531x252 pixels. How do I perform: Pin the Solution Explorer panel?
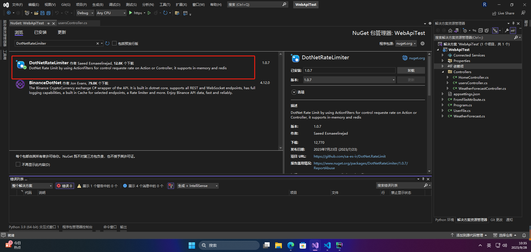tap(513, 24)
